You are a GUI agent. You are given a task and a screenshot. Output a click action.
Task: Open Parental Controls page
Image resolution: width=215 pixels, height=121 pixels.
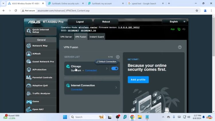coord(41,77)
